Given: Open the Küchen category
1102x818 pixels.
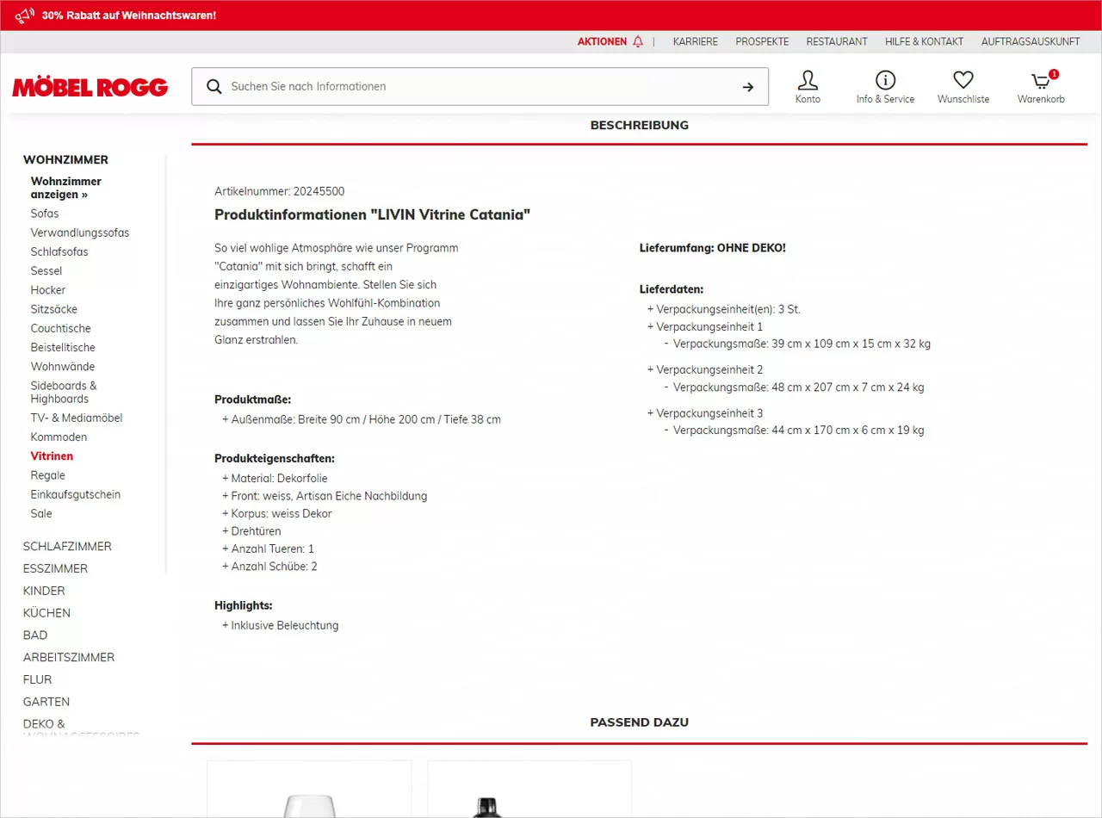Looking at the screenshot, I should tap(46, 613).
